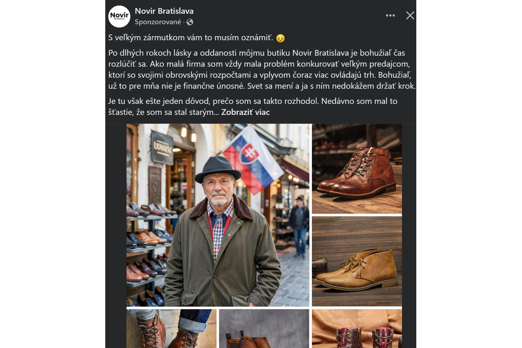View the dark brown lace-up boot photo

357,169
